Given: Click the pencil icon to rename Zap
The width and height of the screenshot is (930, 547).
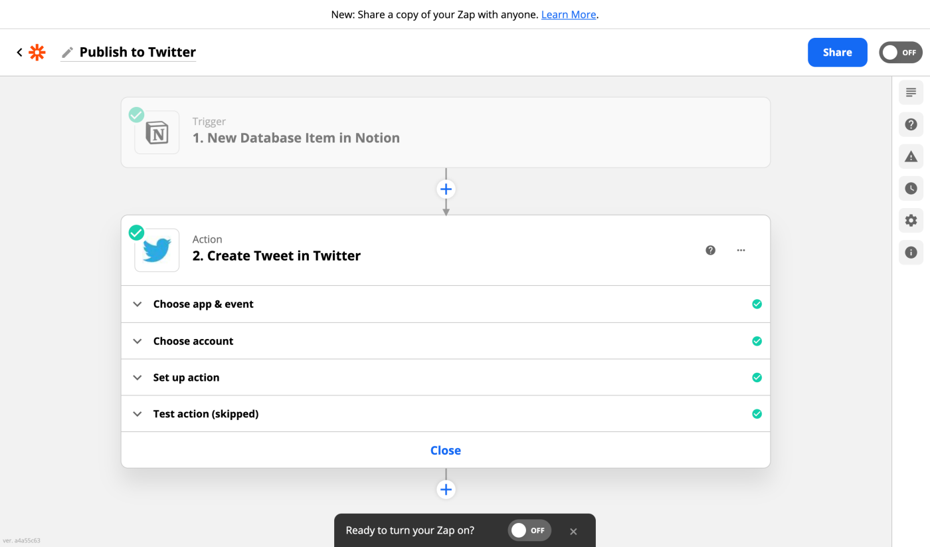Looking at the screenshot, I should (67, 53).
